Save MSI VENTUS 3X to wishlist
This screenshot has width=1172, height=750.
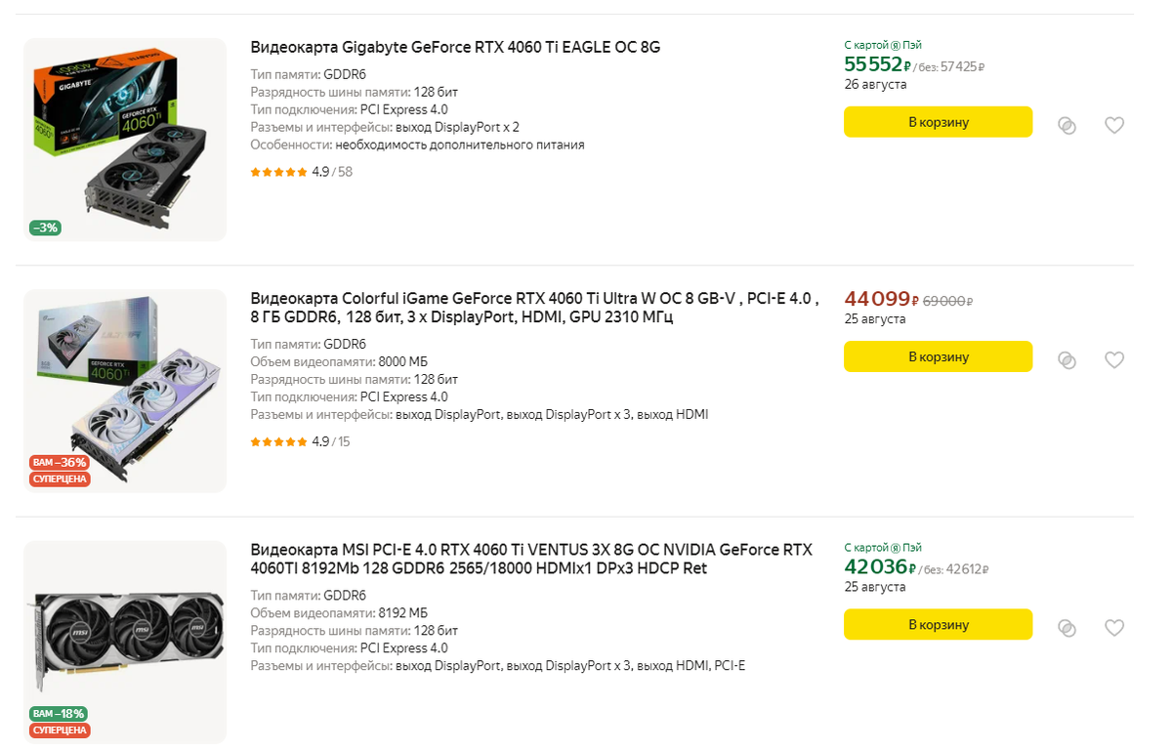(1114, 628)
